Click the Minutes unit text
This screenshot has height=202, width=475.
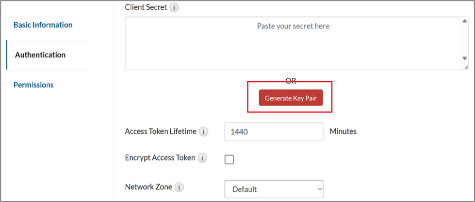click(343, 131)
